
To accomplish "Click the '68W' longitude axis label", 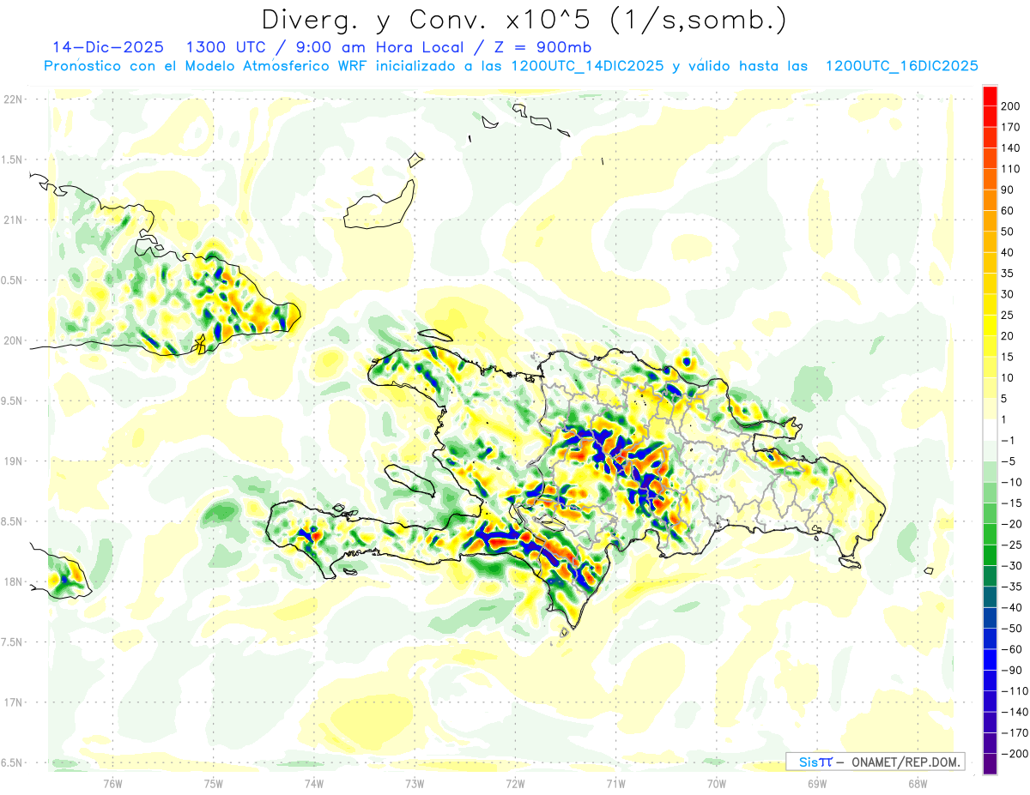I will [917, 783].
